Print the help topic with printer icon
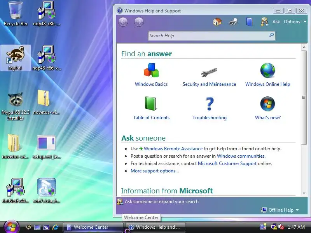This screenshot has width=311, height=233. pyautogui.click(x=233, y=22)
